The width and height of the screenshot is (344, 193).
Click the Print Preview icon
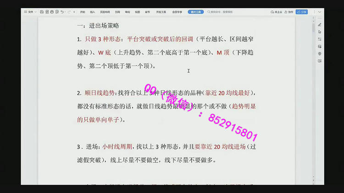click(56, 11)
